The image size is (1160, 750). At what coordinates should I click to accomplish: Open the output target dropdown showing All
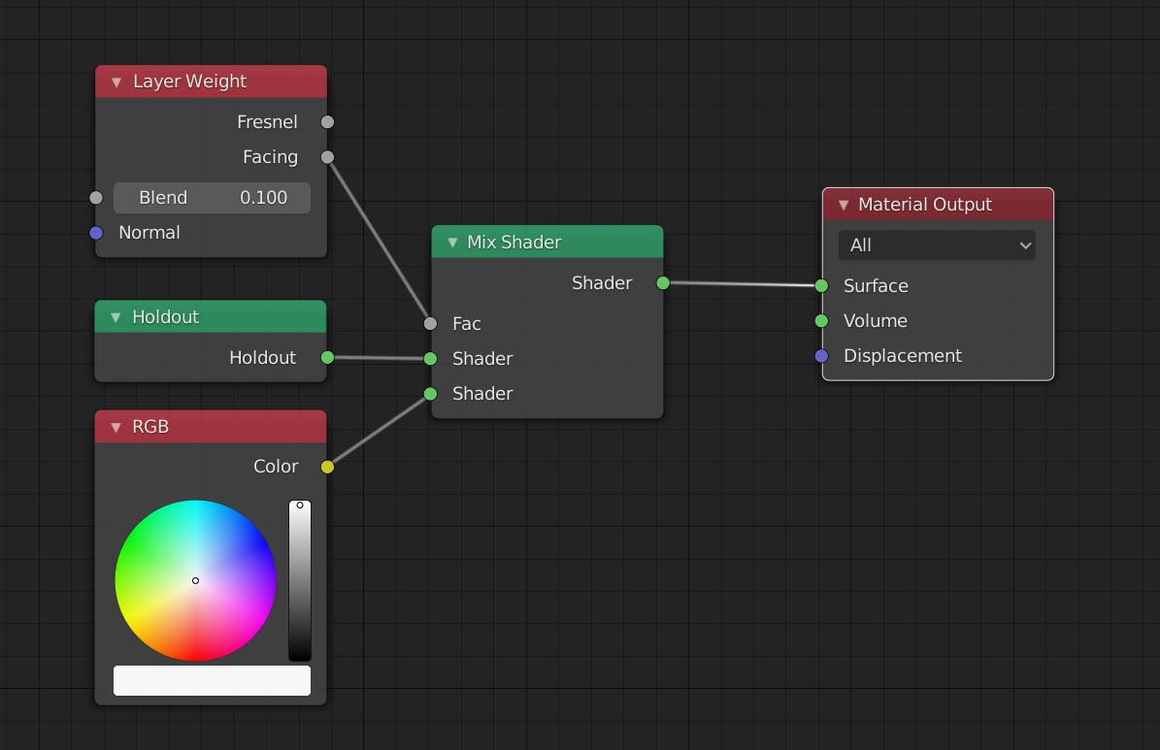[x=936, y=245]
